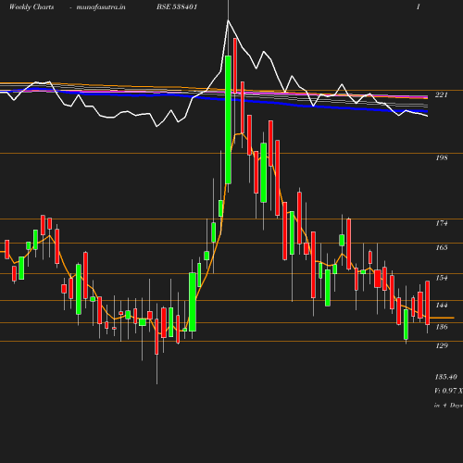463x463 pixels.
Task: Select the 'in 4 Days' text
Action: coord(448,406)
